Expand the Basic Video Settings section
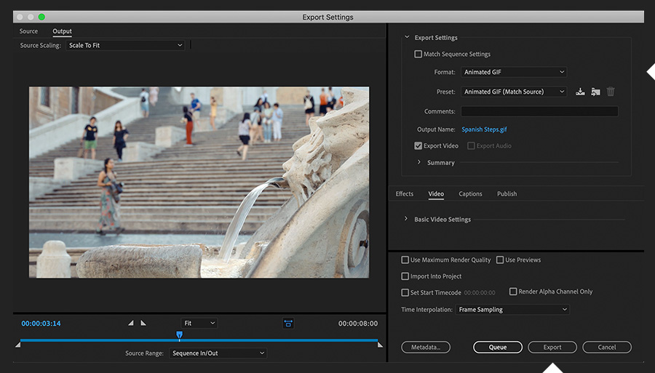Viewport: 655px width, 373px height. pos(406,220)
